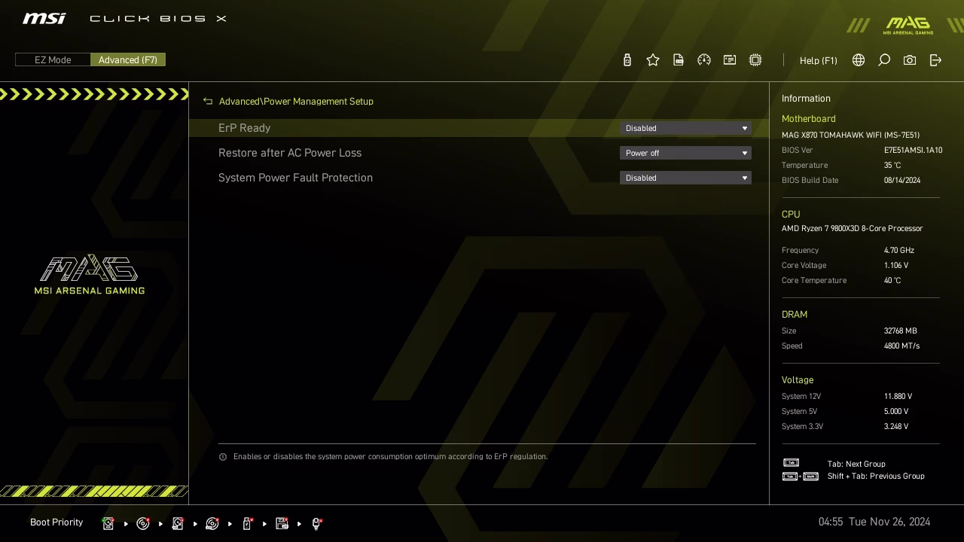Open the M-Flash USB BIOS update tool
The image size is (964, 542).
tap(627, 60)
